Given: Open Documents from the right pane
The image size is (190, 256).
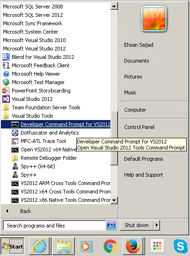Looking at the screenshot, I should point(137,61).
